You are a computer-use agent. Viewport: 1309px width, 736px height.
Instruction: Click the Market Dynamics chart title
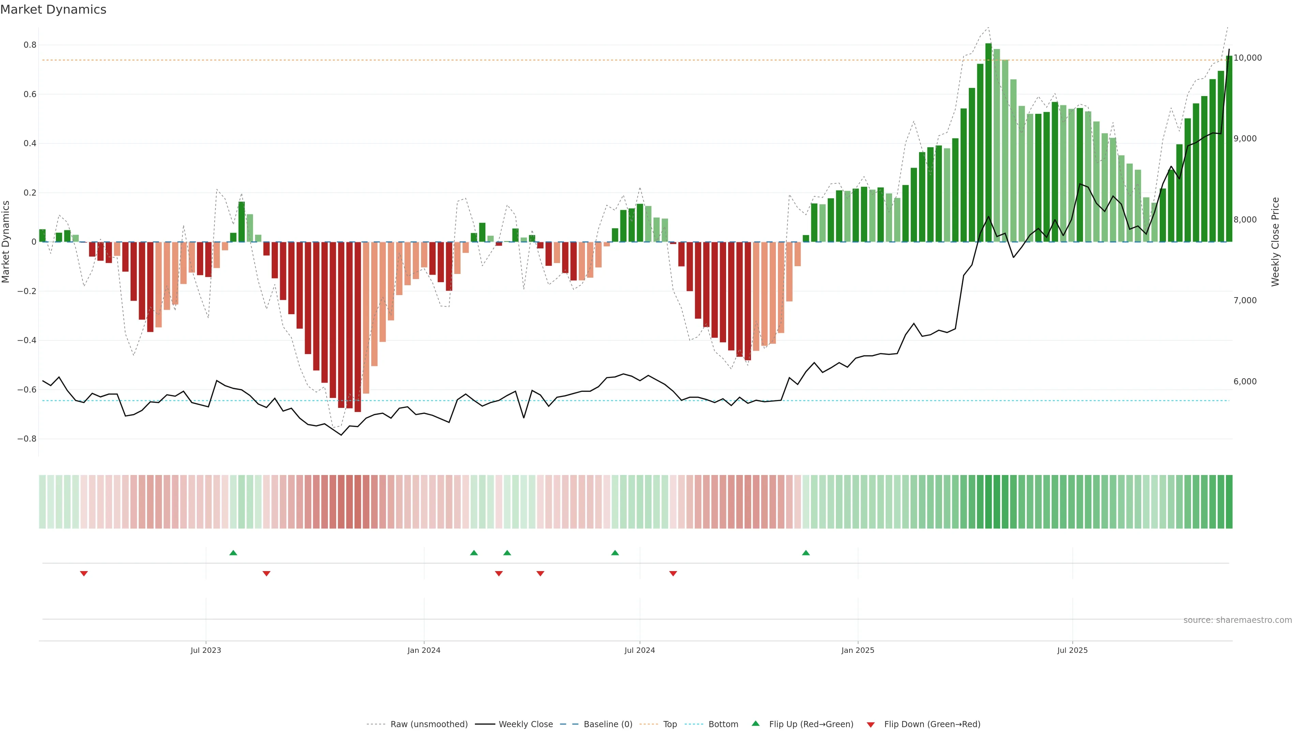[x=54, y=10]
